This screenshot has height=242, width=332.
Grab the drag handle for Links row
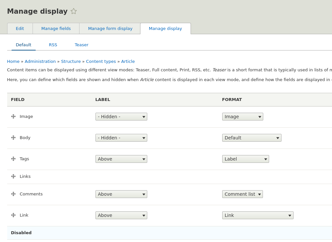click(13, 176)
